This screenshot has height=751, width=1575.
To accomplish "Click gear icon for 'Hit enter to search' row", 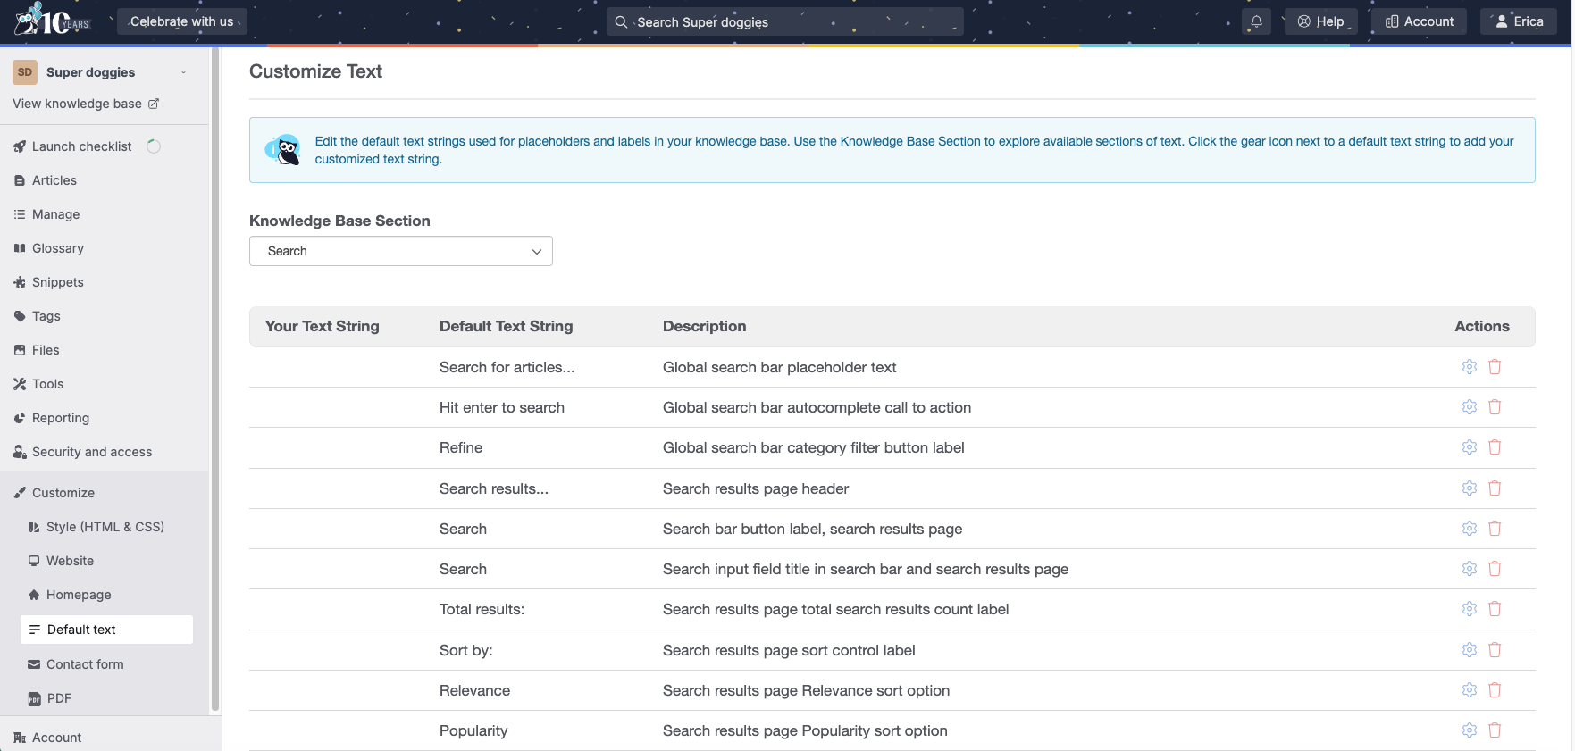I will click(1470, 407).
